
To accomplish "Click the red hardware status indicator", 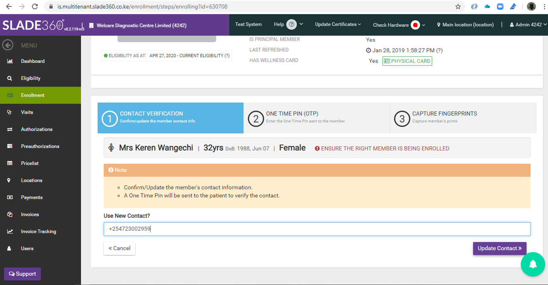I will [x=415, y=25].
